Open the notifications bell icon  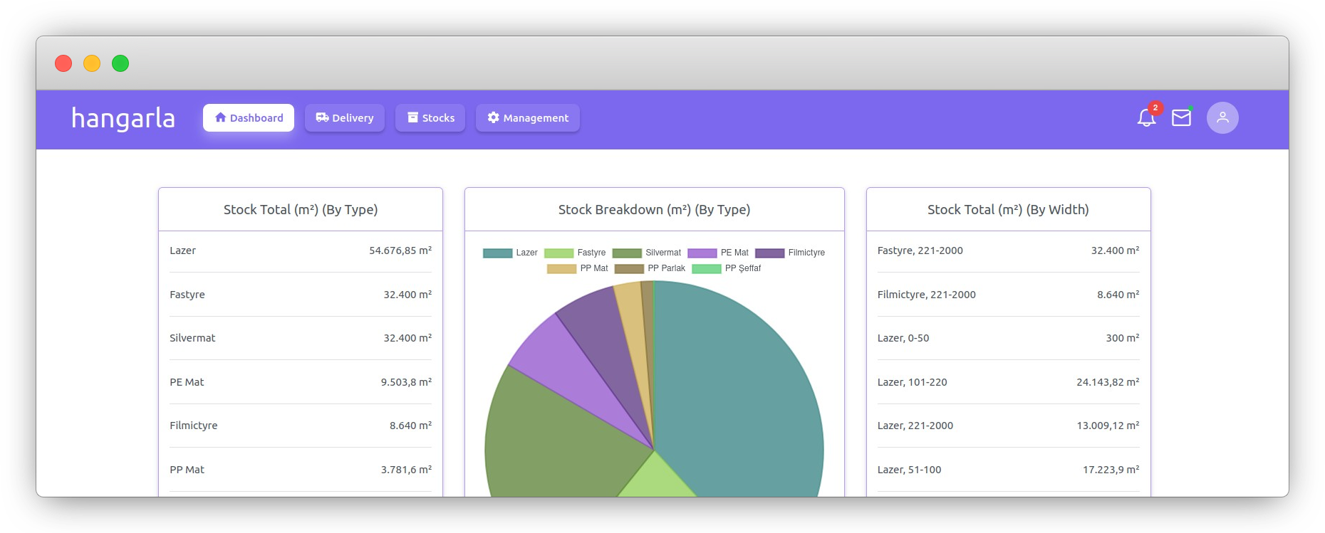pyautogui.click(x=1145, y=118)
